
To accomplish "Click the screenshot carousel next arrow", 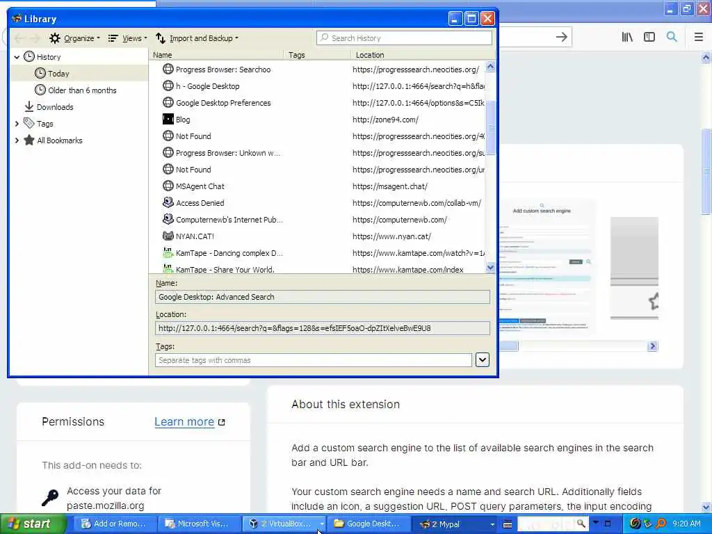I will click(x=652, y=346).
